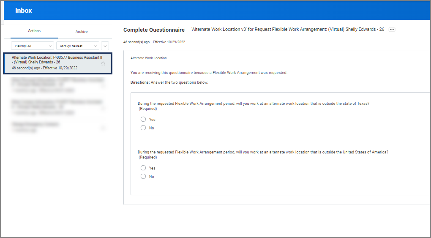Click the Complete Questionnaire heading

pyautogui.click(x=154, y=30)
